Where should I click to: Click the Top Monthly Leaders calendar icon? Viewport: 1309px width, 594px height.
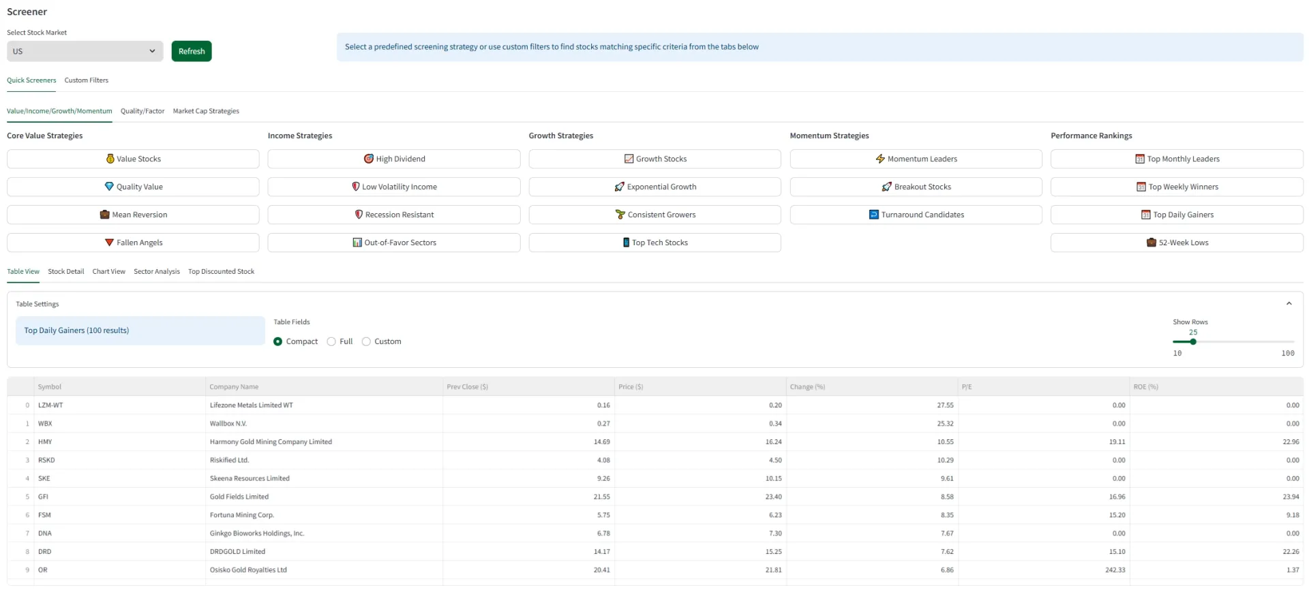click(1140, 159)
